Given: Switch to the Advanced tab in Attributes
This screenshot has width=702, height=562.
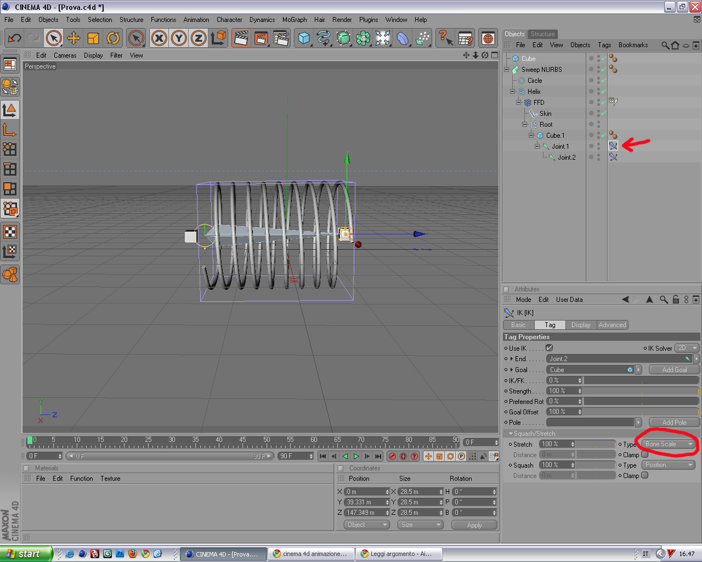Looking at the screenshot, I should click(x=613, y=325).
